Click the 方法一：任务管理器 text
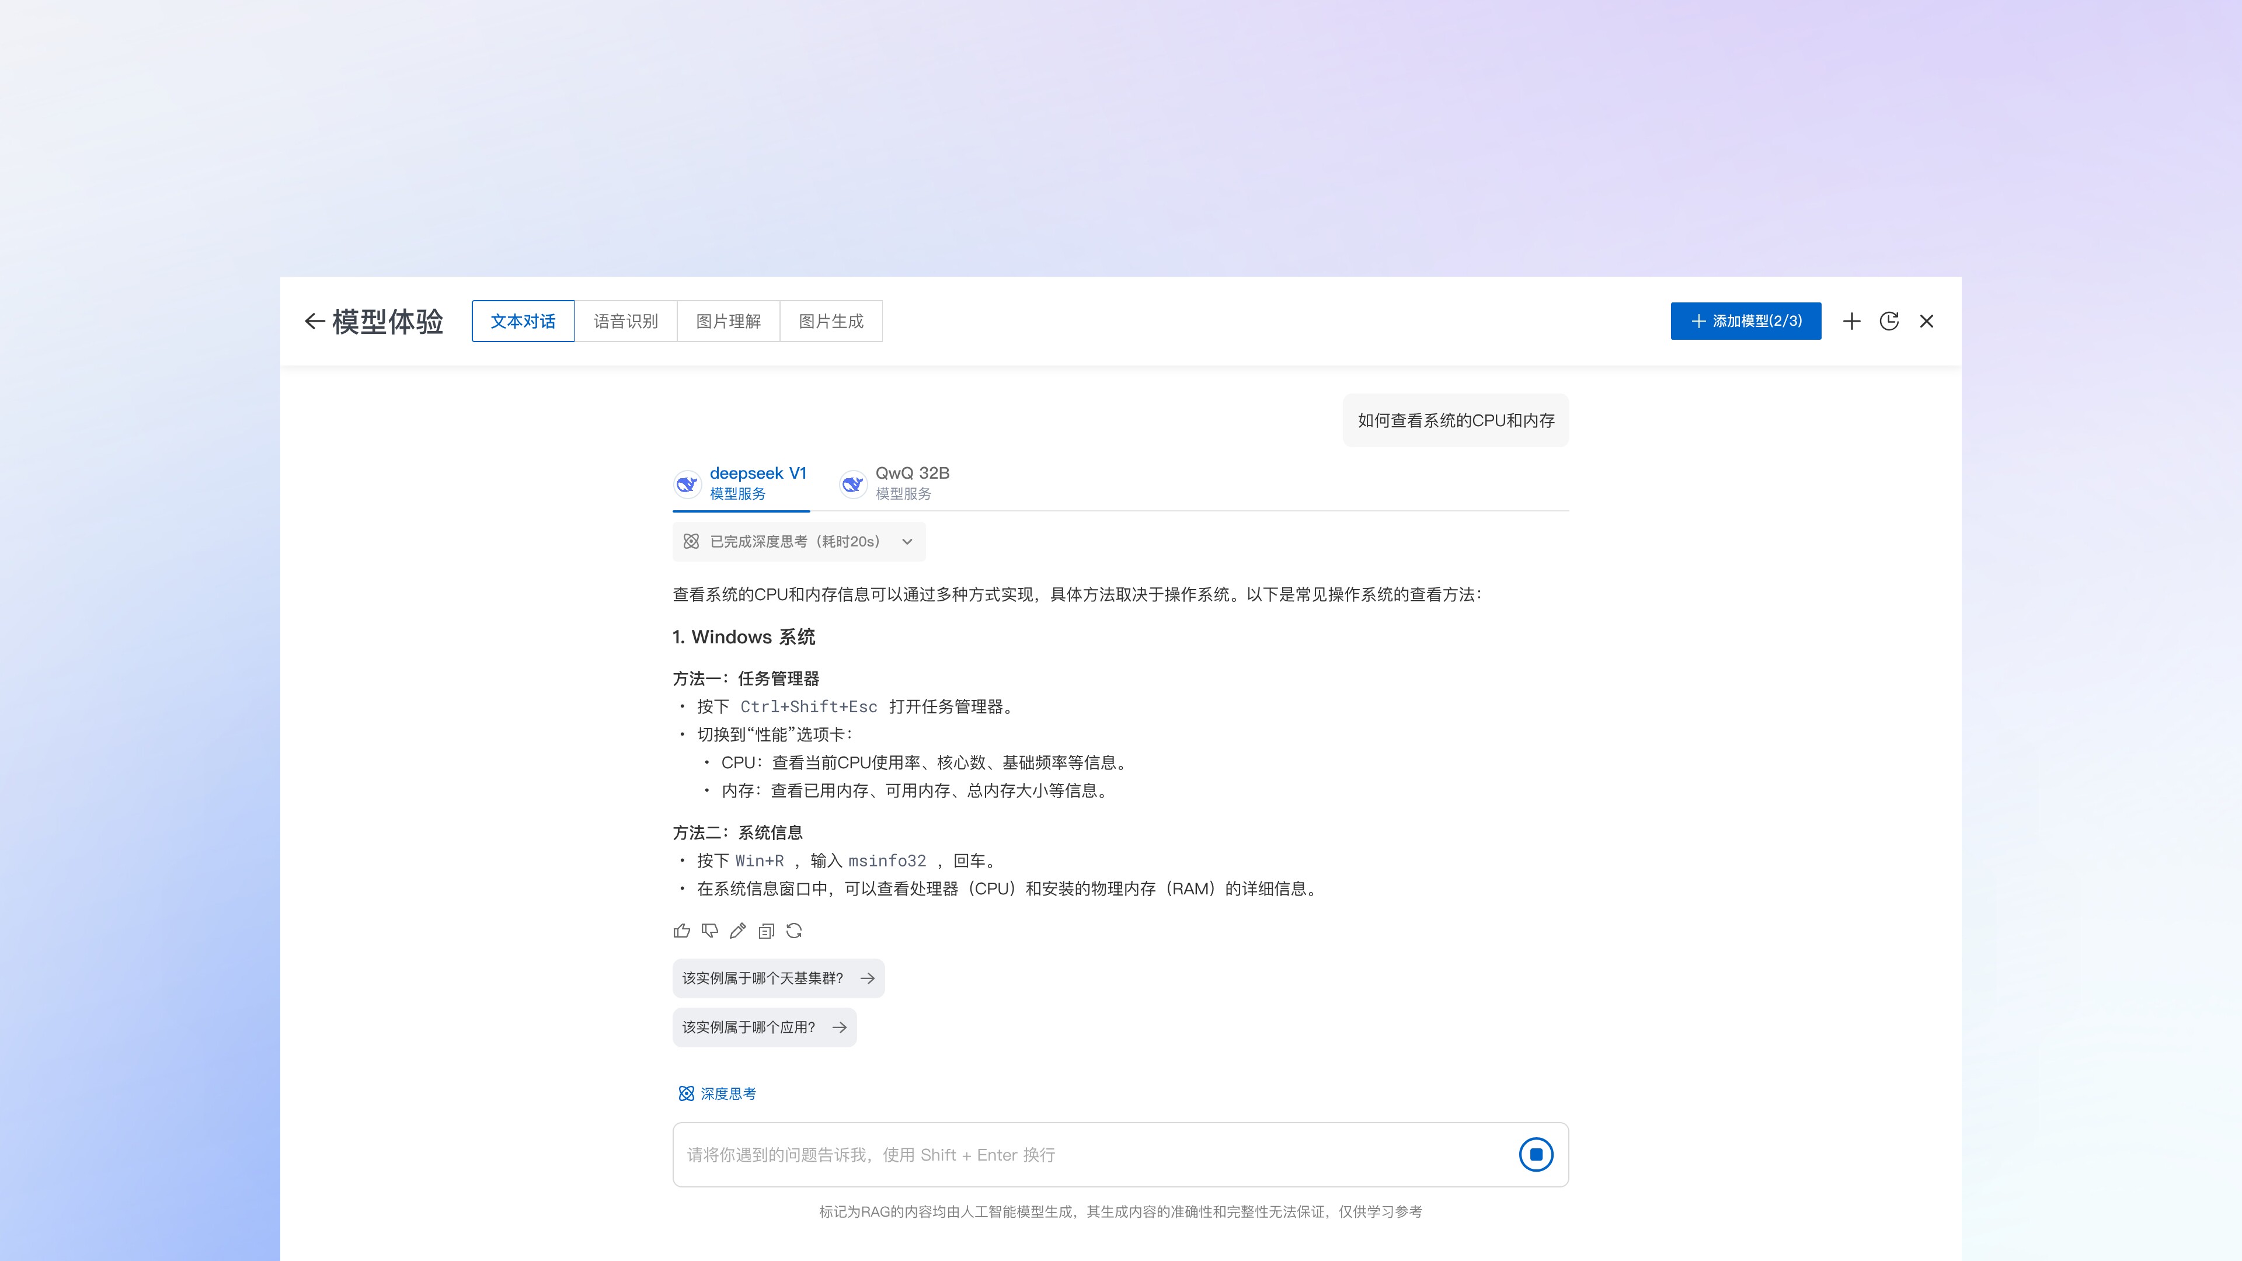This screenshot has width=2242, height=1261. coord(746,679)
